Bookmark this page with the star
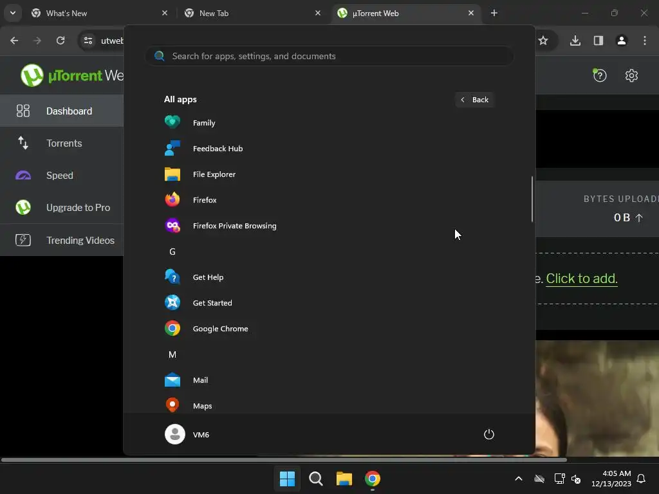This screenshot has width=659, height=494. [x=543, y=41]
